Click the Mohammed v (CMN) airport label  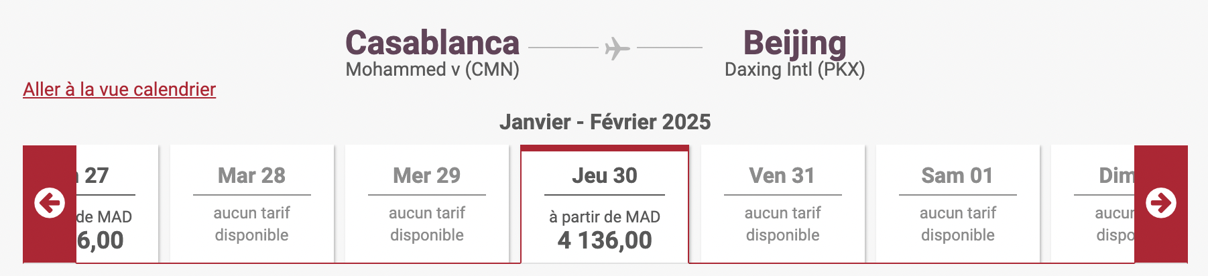coord(432,70)
